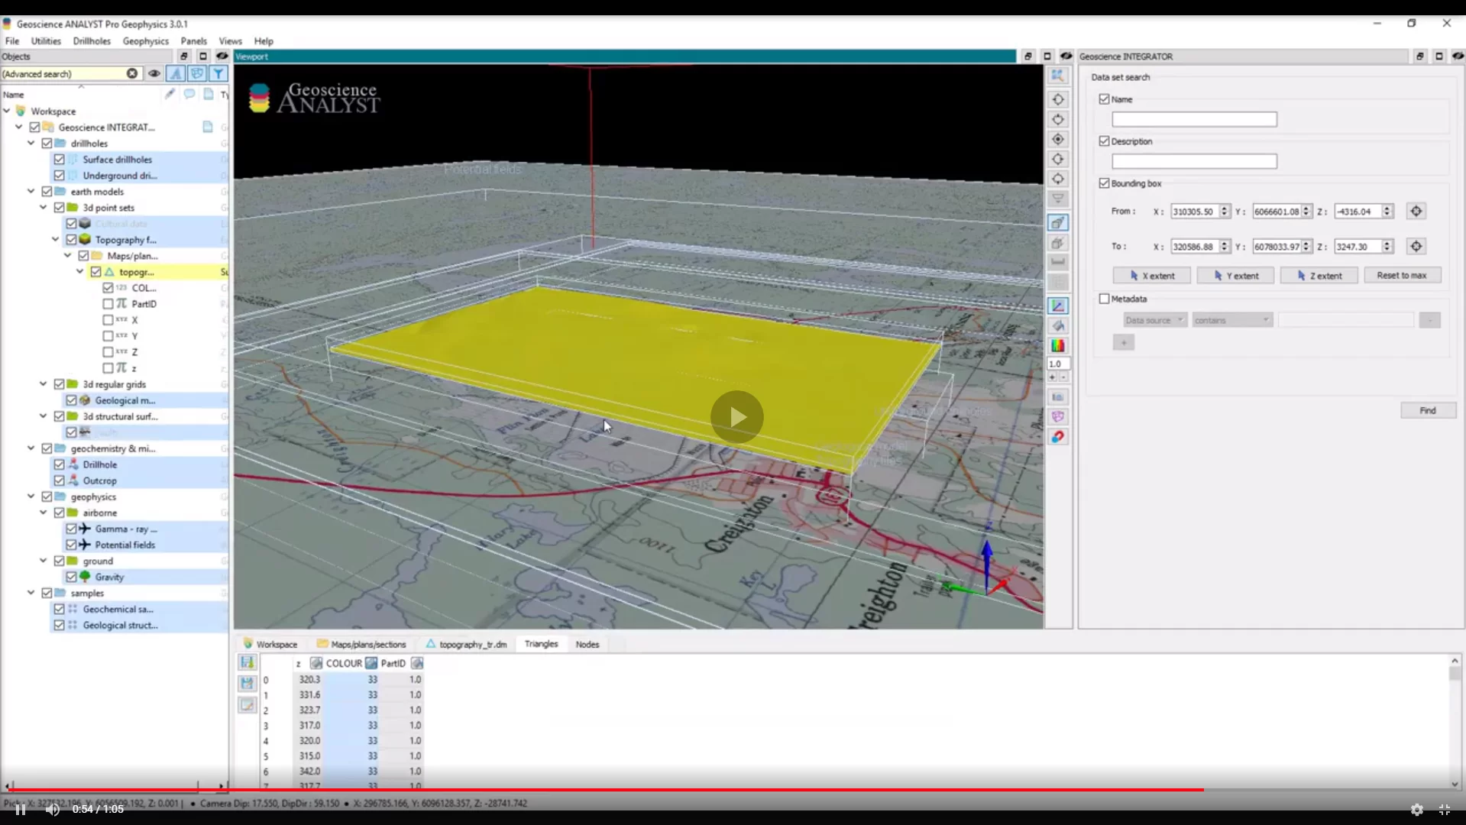Open the Data source dropdown
The width and height of the screenshot is (1466, 825).
[x=1155, y=319]
